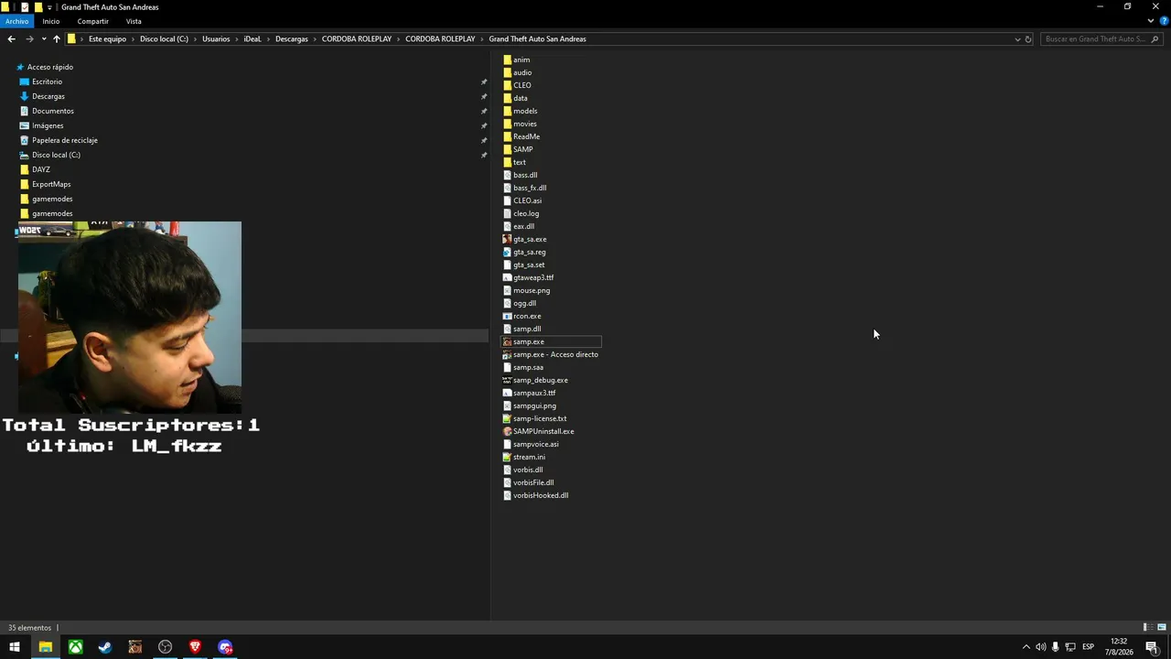
Task: Select the sampgui.png image file icon
Action: [507, 405]
